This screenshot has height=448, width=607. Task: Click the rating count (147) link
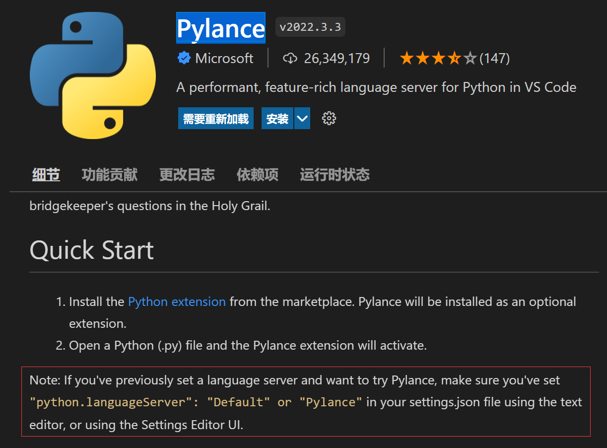495,58
